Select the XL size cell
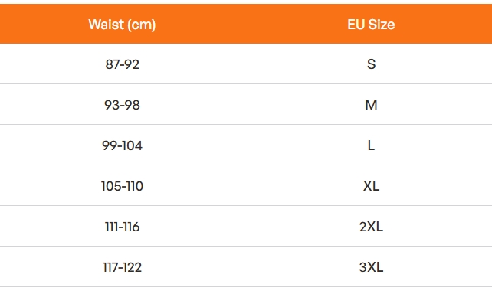This screenshot has height=291, width=492. [x=371, y=186]
